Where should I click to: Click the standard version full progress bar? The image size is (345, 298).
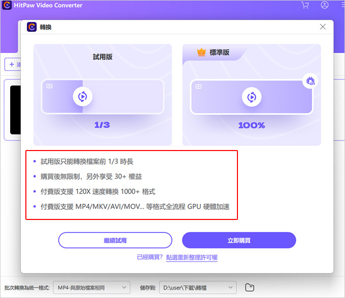252,97
